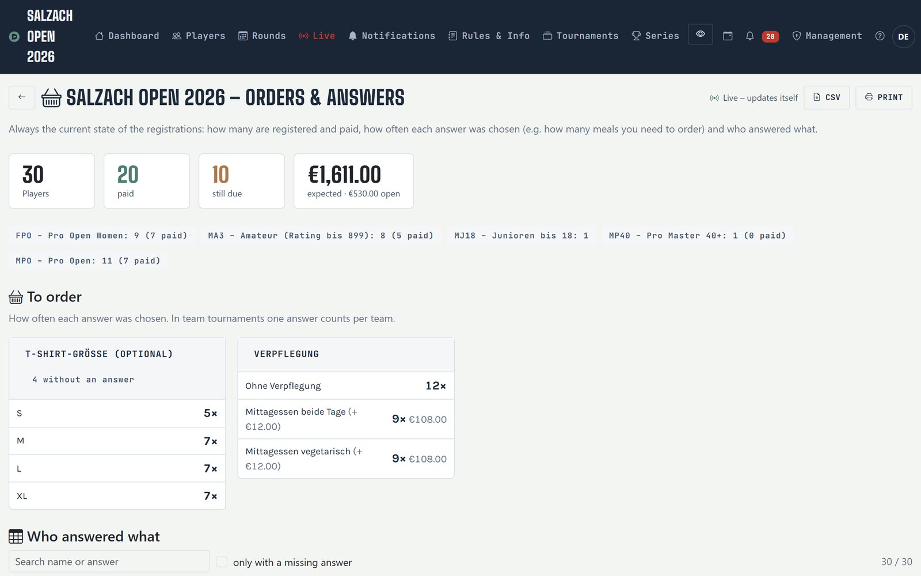Click the 4 without an answer note
921x576 pixels.
83,380
